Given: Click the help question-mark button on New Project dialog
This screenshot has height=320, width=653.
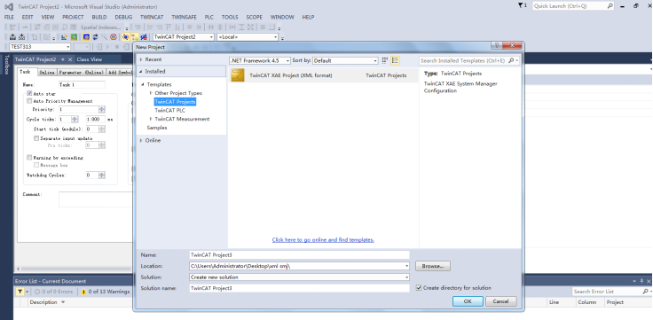Looking at the screenshot, I should click(497, 45).
